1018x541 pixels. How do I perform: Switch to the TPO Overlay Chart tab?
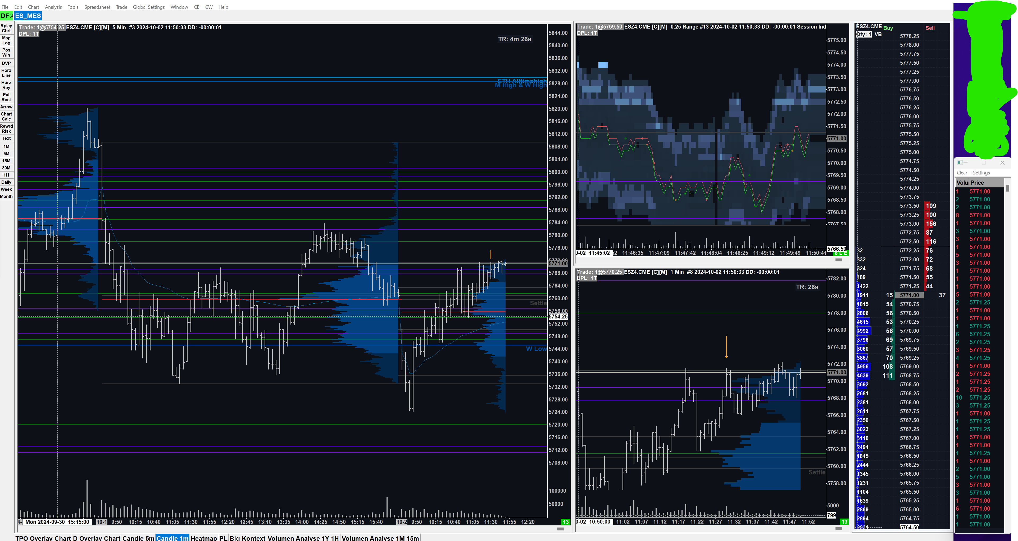pos(43,538)
